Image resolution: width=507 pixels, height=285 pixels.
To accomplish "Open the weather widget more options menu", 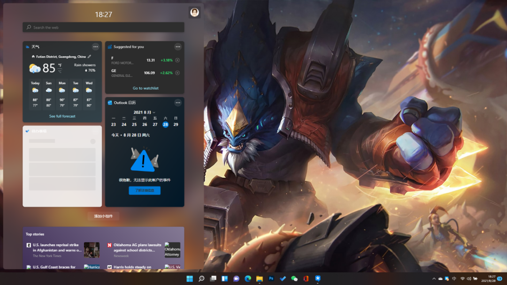I will click(x=95, y=47).
